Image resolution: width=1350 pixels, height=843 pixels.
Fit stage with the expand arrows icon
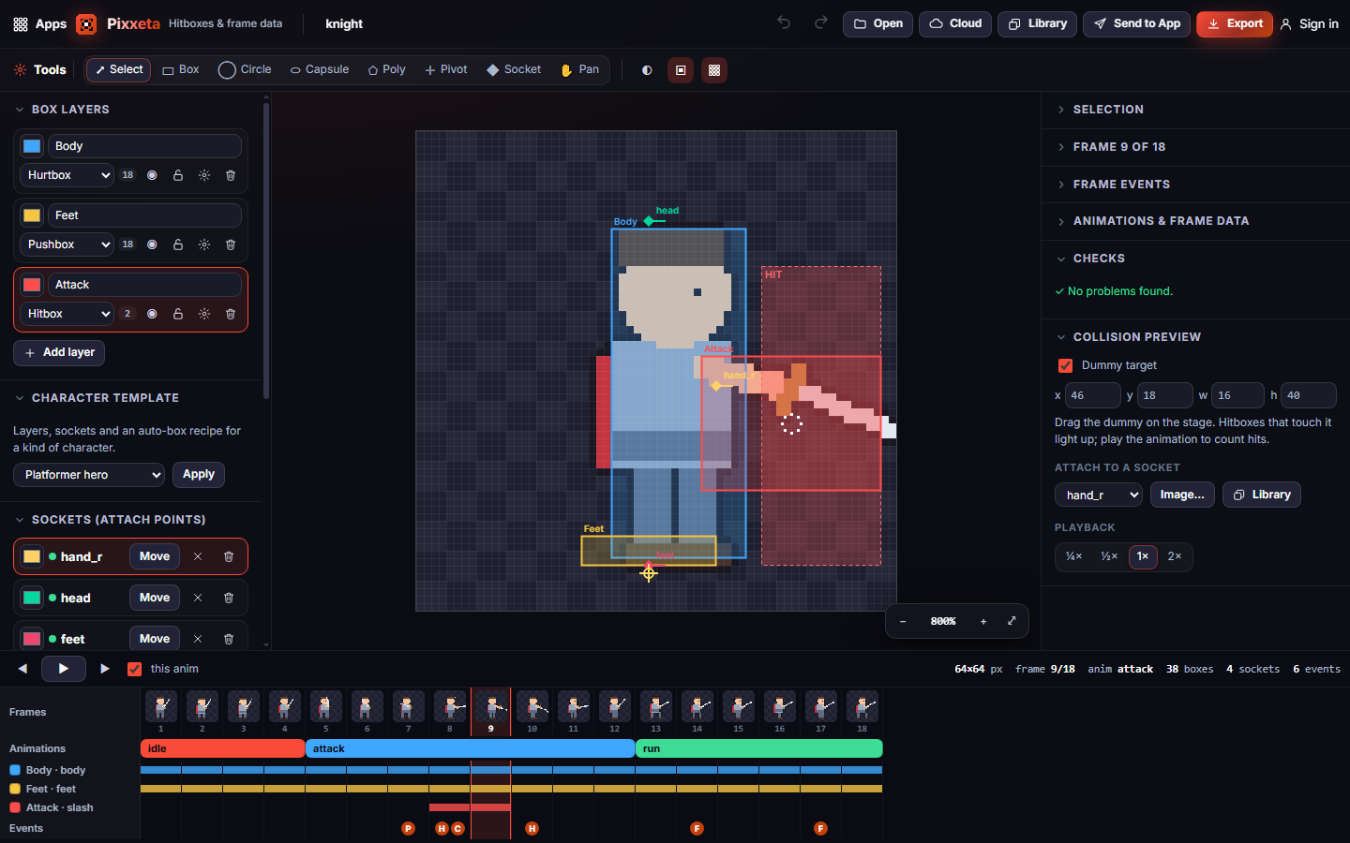tap(1012, 621)
